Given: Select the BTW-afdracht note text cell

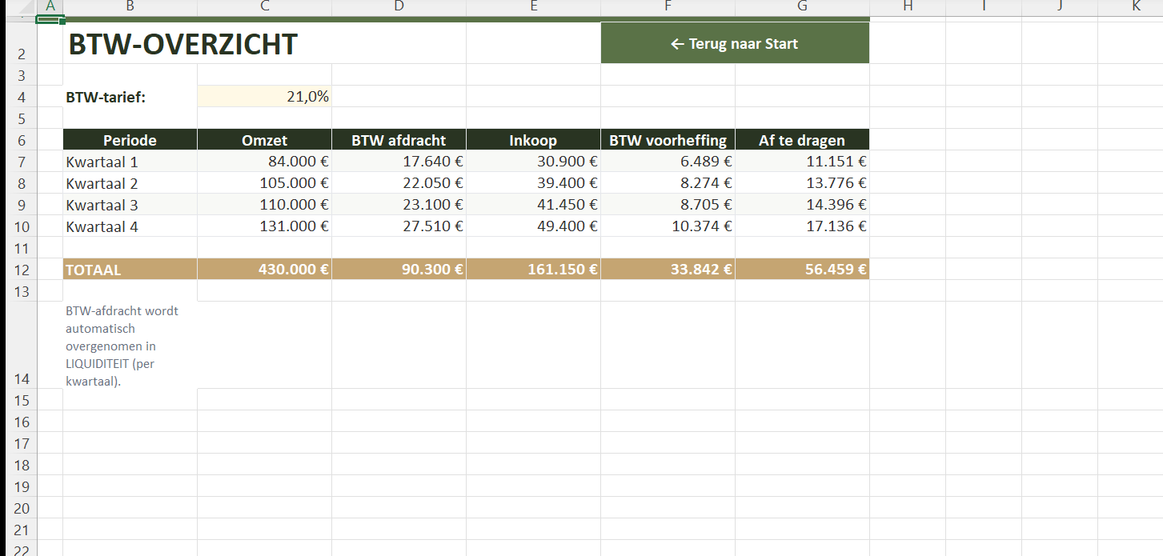Looking at the screenshot, I should [130, 346].
